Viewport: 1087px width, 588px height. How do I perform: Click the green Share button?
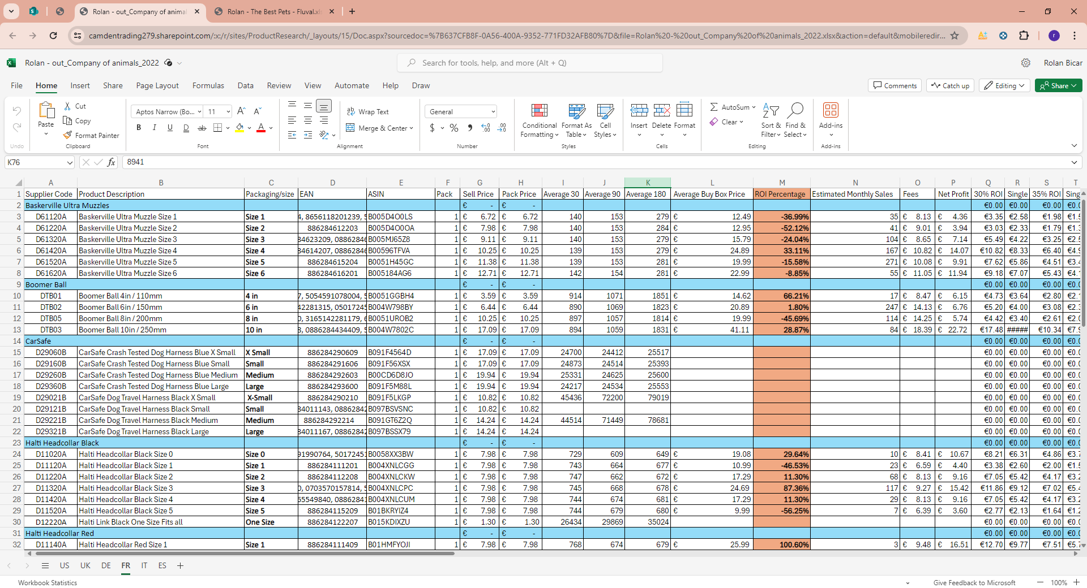[1058, 85]
